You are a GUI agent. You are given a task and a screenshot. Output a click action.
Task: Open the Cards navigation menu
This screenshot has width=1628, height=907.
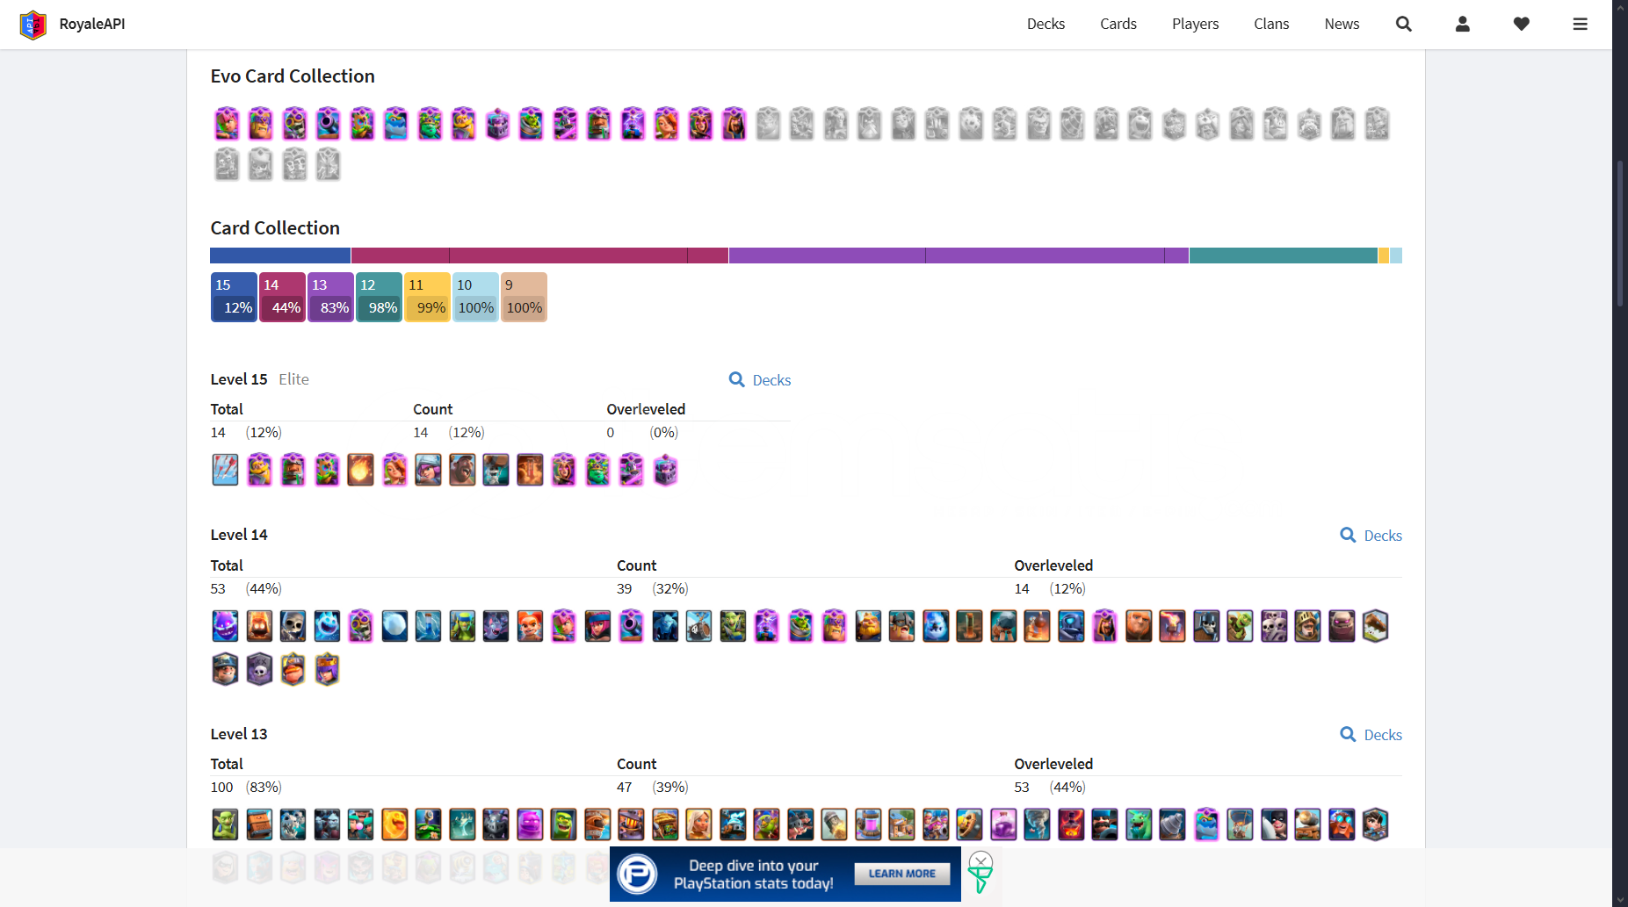tap(1118, 24)
